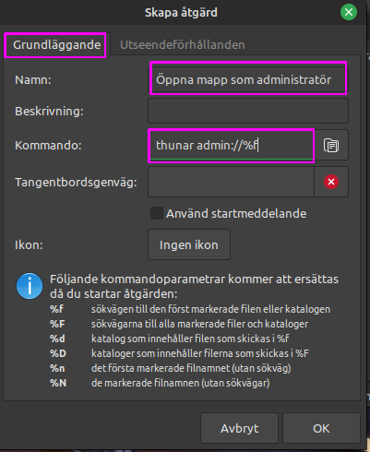Confirm the action with OK

click(321, 428)
